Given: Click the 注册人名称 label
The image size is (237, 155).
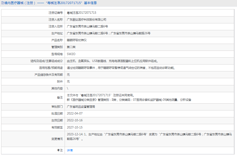Looking at the screenshot, I should point(55,20).
